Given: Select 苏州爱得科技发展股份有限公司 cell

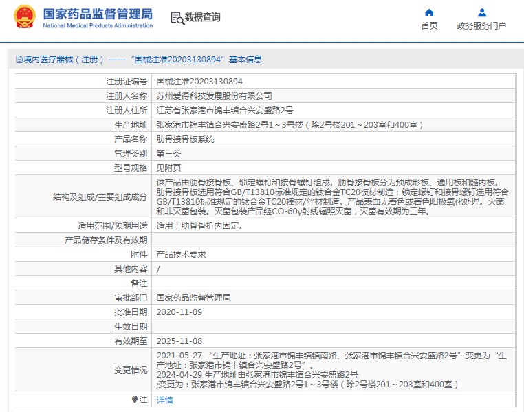Looking at the screenshot, I should 334,95.
